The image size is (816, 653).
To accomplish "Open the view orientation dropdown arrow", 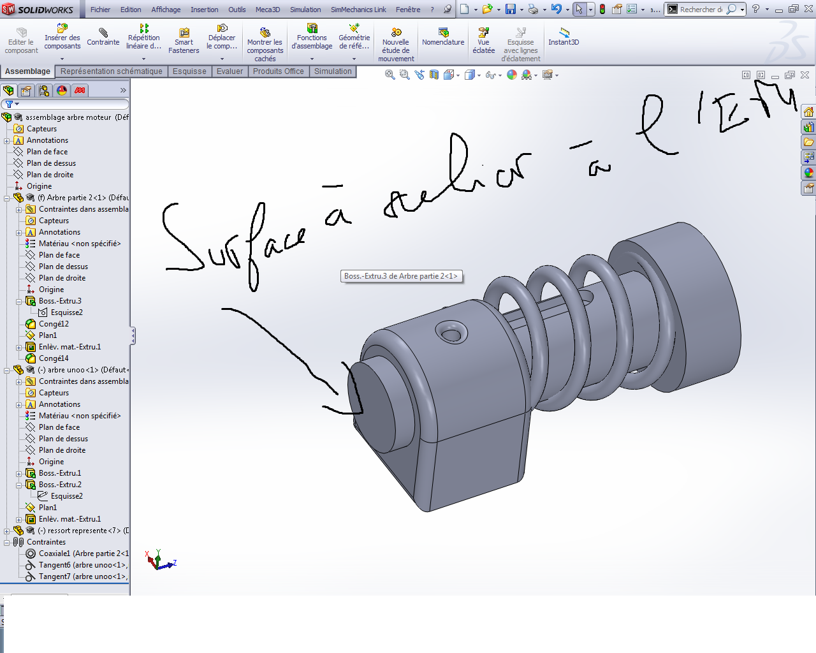I will coord(458,75).
